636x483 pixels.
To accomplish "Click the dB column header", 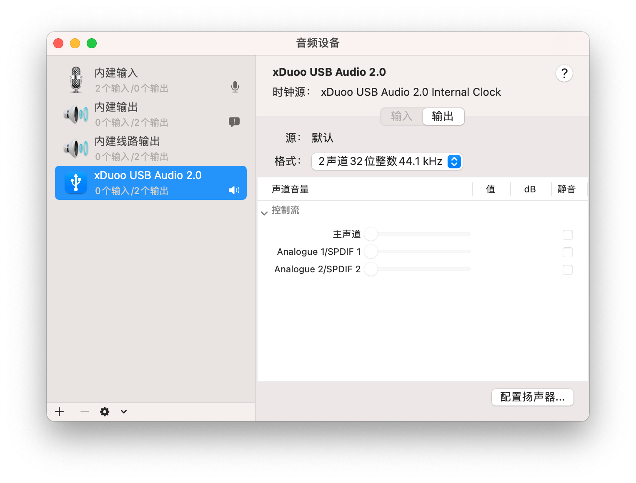I will 530,189.
